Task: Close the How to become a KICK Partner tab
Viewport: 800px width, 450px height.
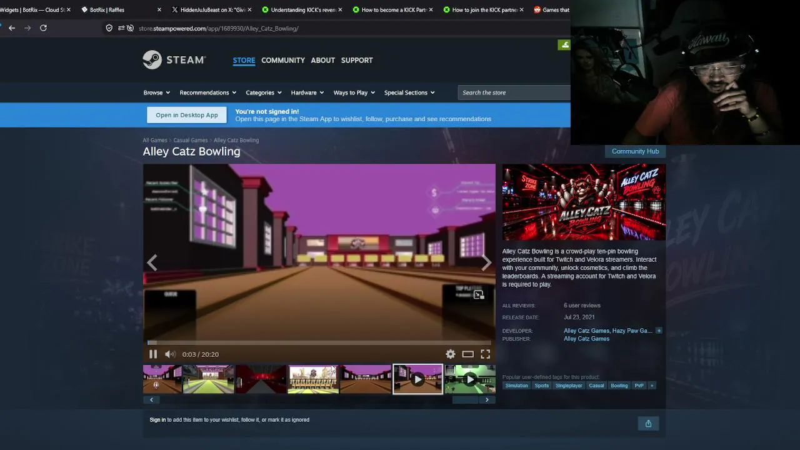Action: tap(431, 10)
